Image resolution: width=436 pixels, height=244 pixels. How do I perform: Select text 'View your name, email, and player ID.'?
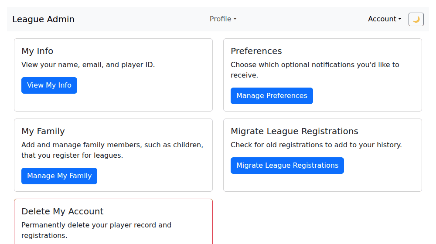pyautogui.click(x=88, y=65)
